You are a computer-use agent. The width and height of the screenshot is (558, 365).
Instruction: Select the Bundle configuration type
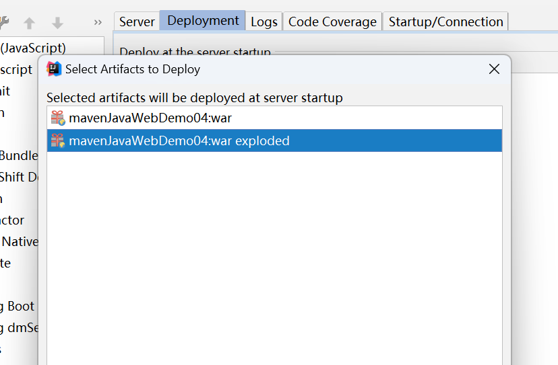pos(19,155)
